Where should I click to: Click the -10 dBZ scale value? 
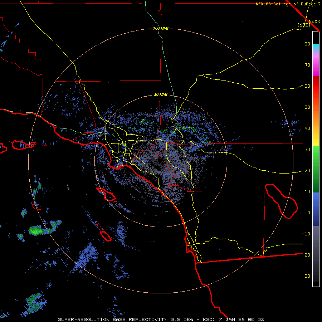[x=306, y=234]
